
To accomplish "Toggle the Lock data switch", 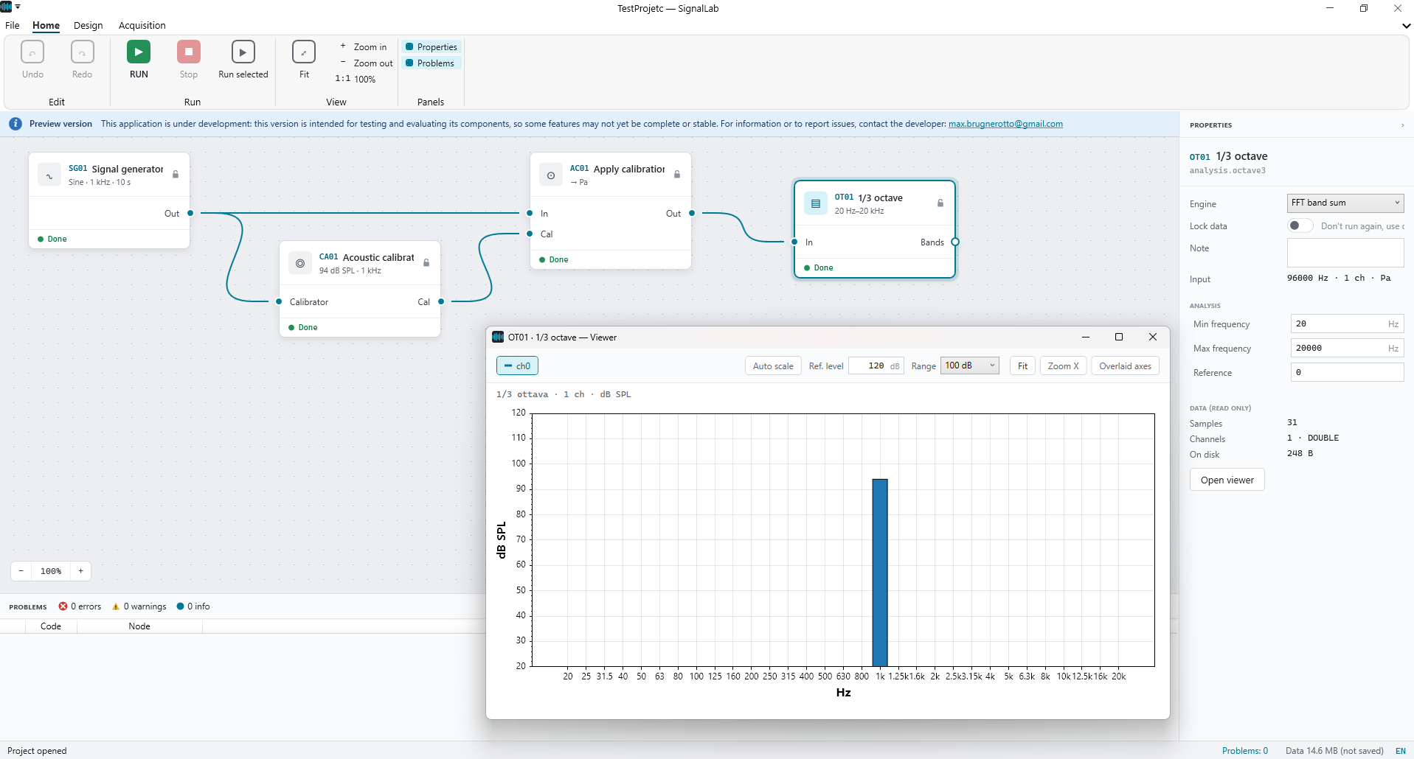I will click(1300, 225).
